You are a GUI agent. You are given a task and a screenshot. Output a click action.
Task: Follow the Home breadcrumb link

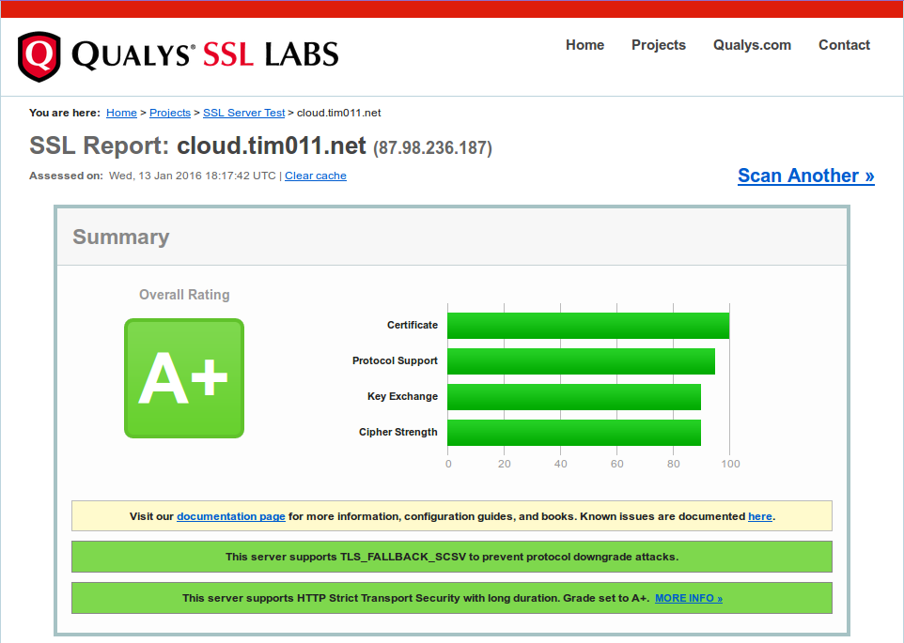[x=121, y=113]
